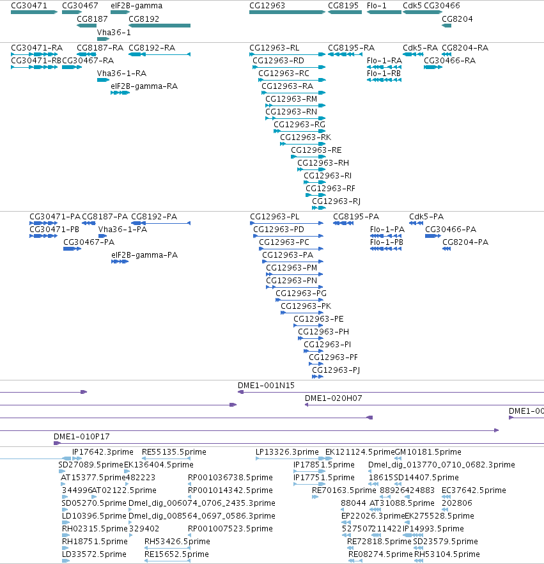544x564 pixels.
Task: Open BAC clone DME1-010P17
Action: pyautogui.click(x=299, y=443)
